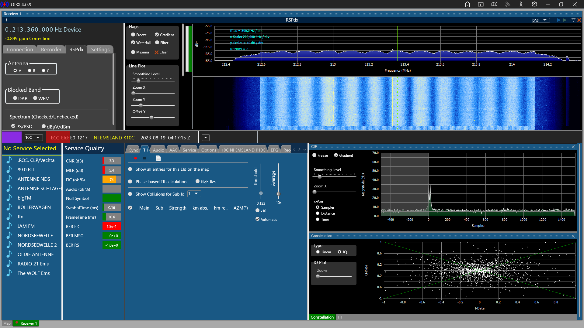Open the TII log file document icon

coord(158,158)
